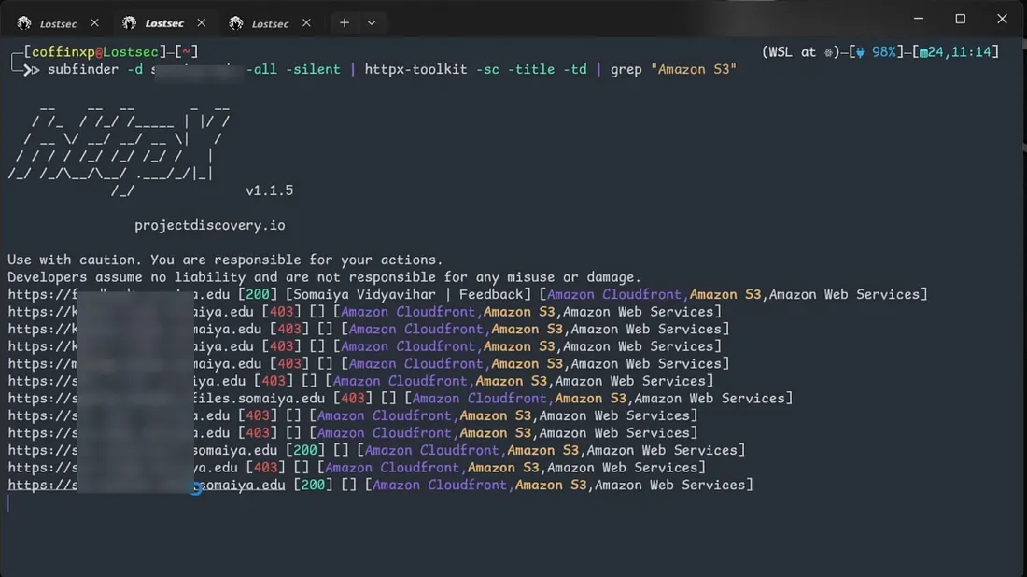Screen dimensions: 1027x577
Task: Select the middle active Lostsec tab
Action: click(163, 23)
